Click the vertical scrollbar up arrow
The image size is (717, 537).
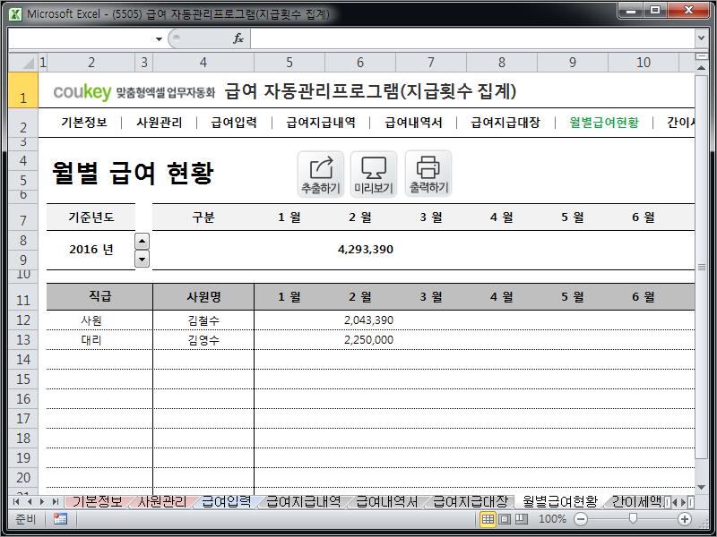tap(701, 68)
